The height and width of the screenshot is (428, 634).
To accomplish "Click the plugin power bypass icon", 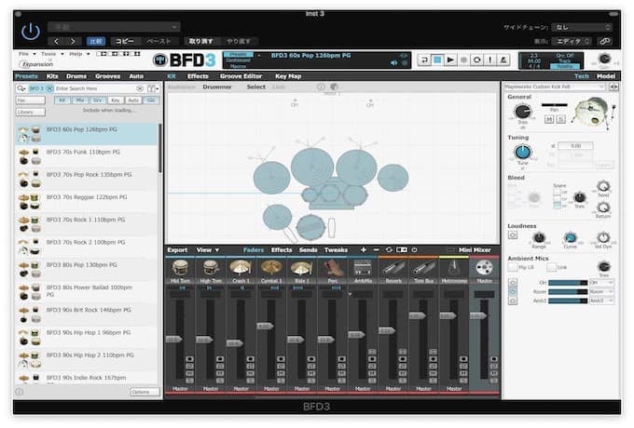I will tap(31, 32).
